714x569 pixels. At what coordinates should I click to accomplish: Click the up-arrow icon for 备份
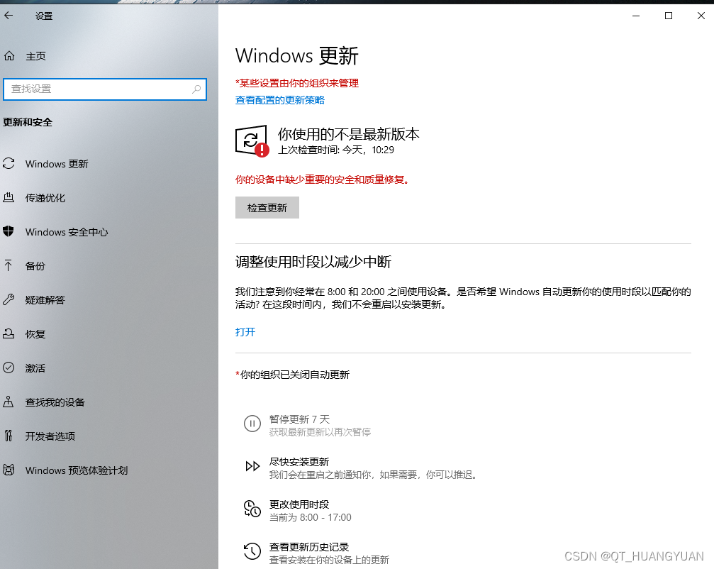[9, 265]
